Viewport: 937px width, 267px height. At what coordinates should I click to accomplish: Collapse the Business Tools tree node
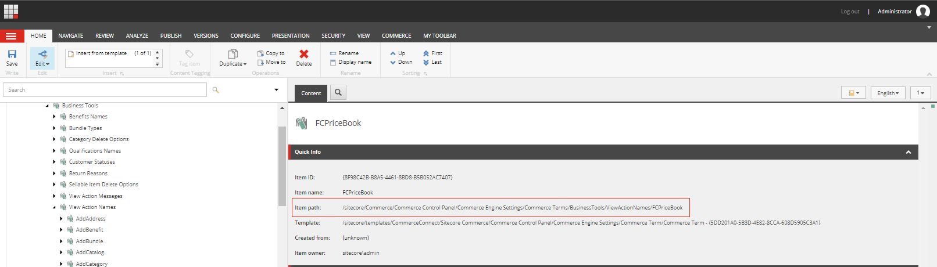click(x=47, y=106)
